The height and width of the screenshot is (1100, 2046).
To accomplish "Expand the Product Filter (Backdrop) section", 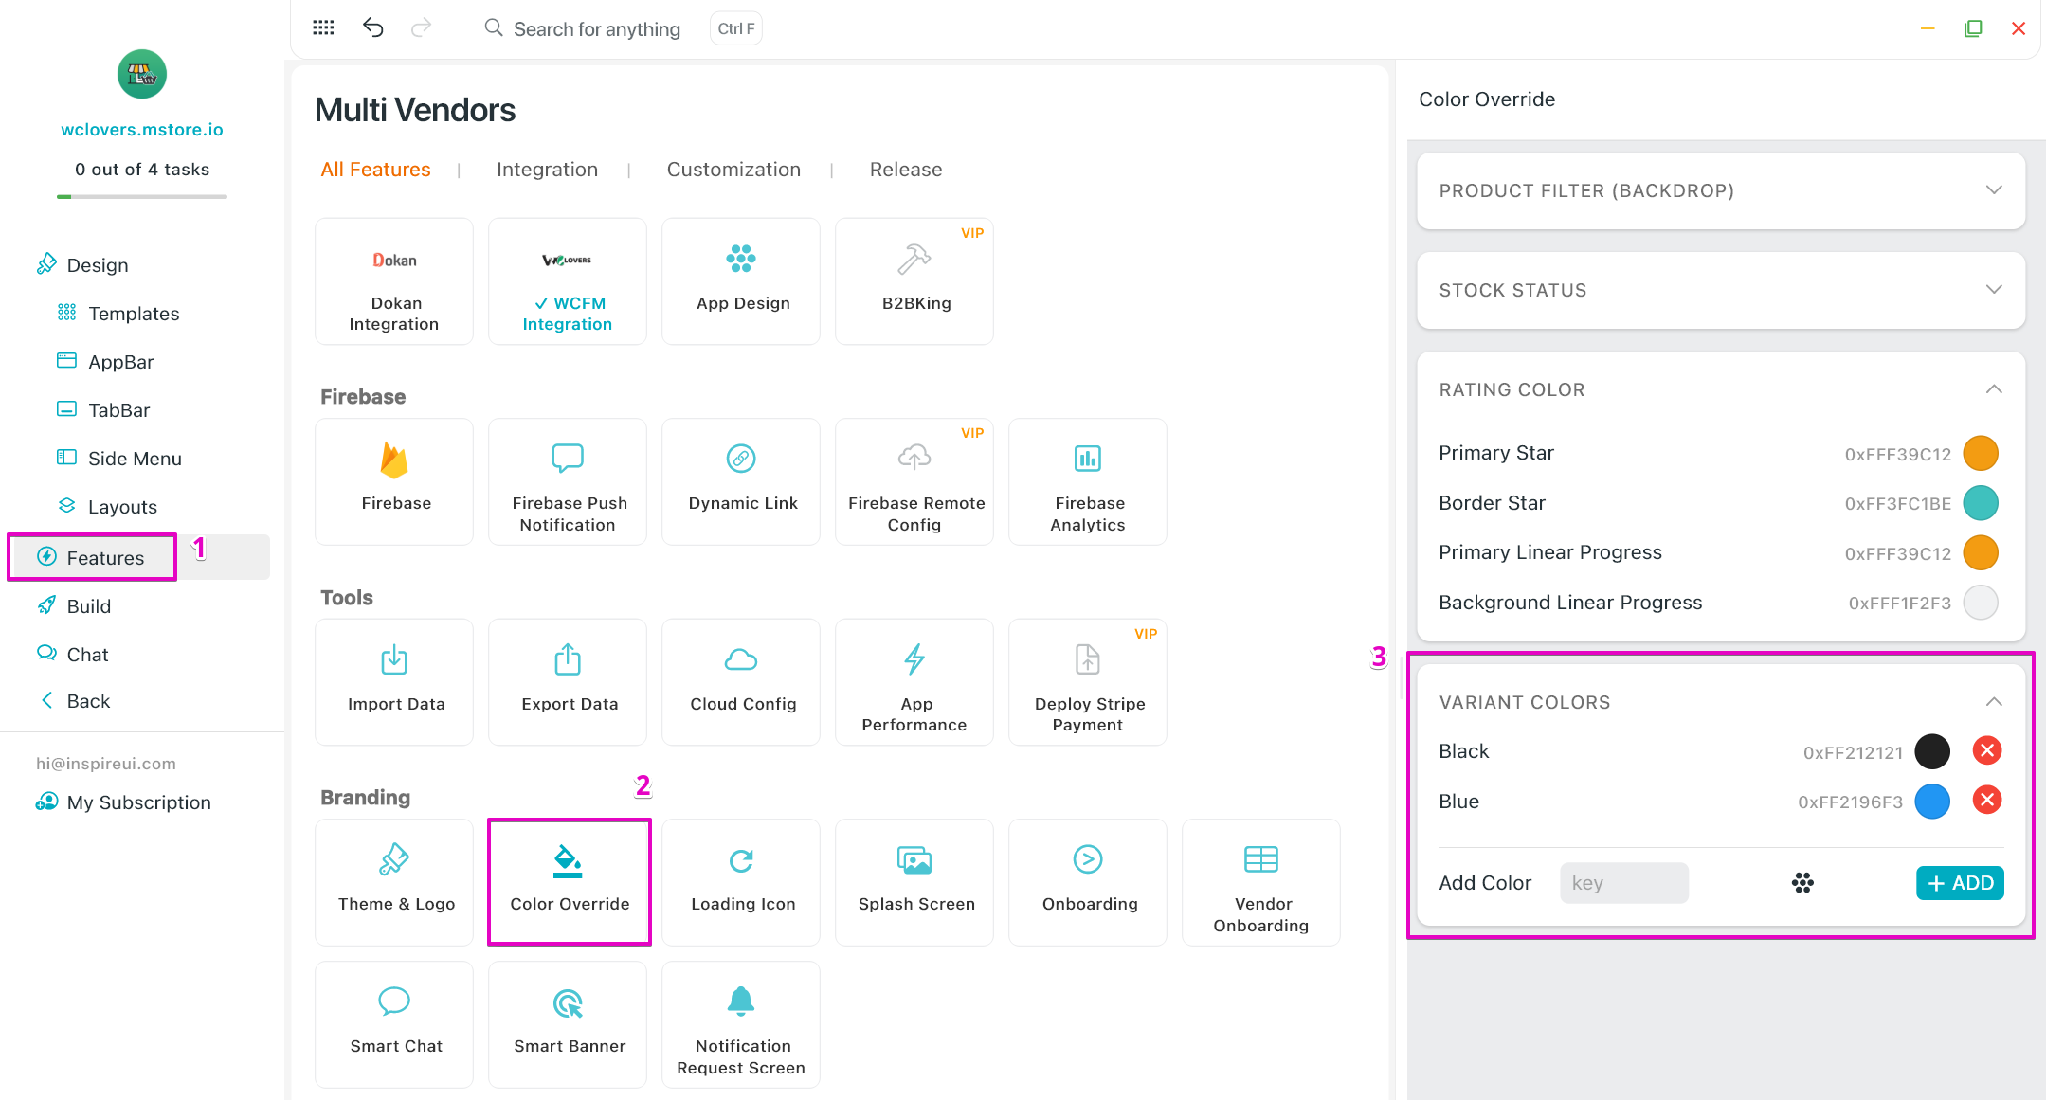I will [1720, 190].
